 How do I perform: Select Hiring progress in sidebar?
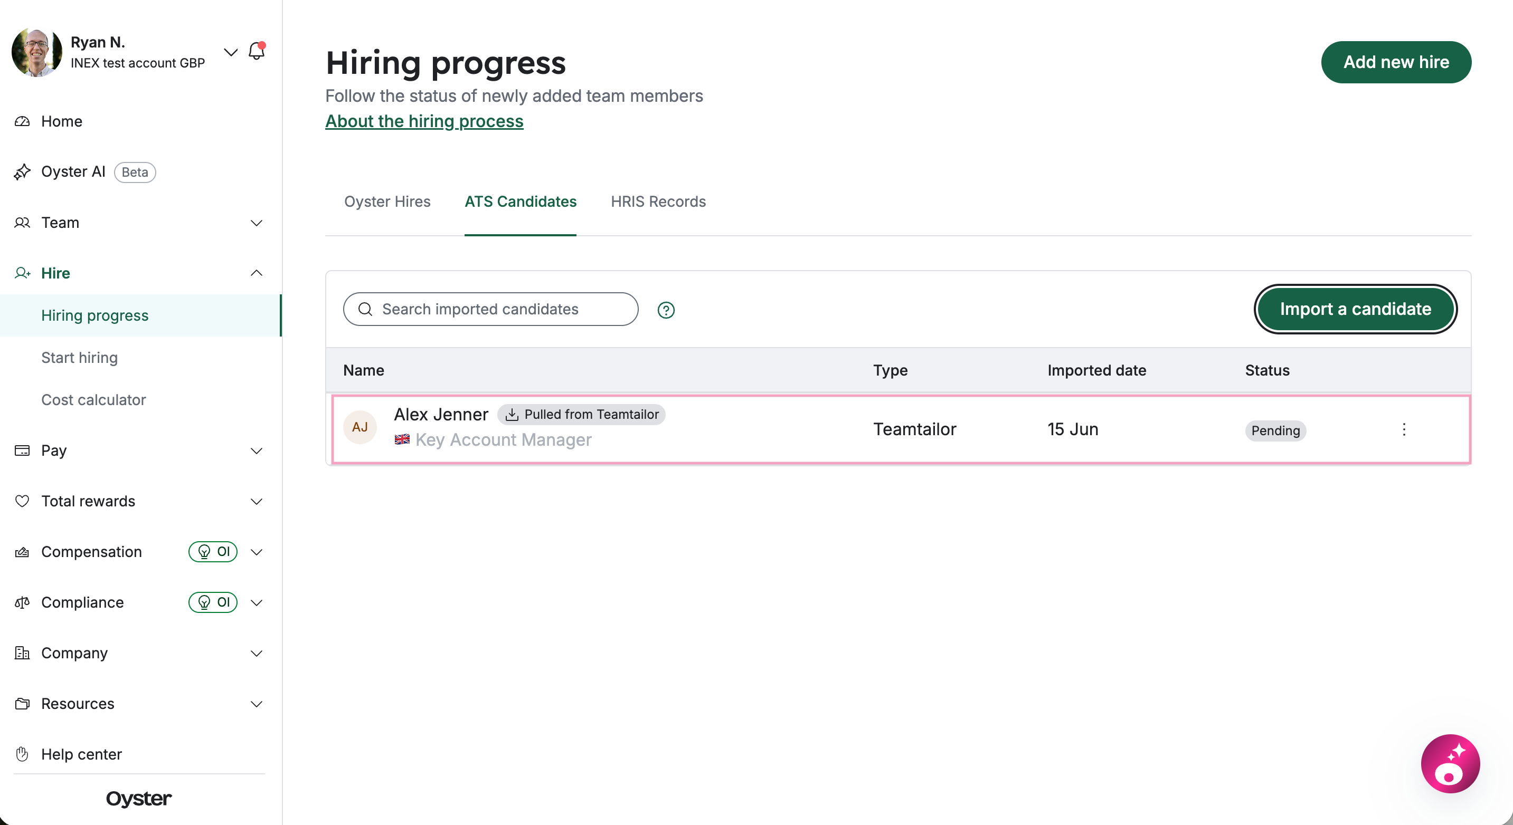click(x=141, y=315)
